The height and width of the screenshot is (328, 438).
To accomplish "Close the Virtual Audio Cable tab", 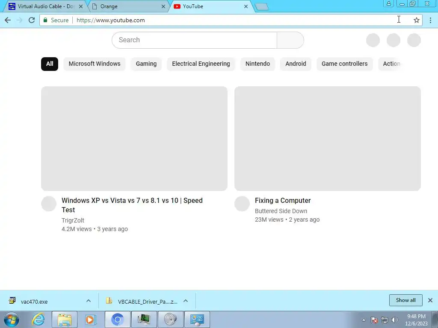I will [x=81, y=6].
